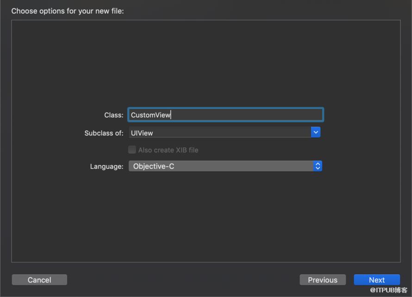Click the Subclass of: label

(104, 133)
